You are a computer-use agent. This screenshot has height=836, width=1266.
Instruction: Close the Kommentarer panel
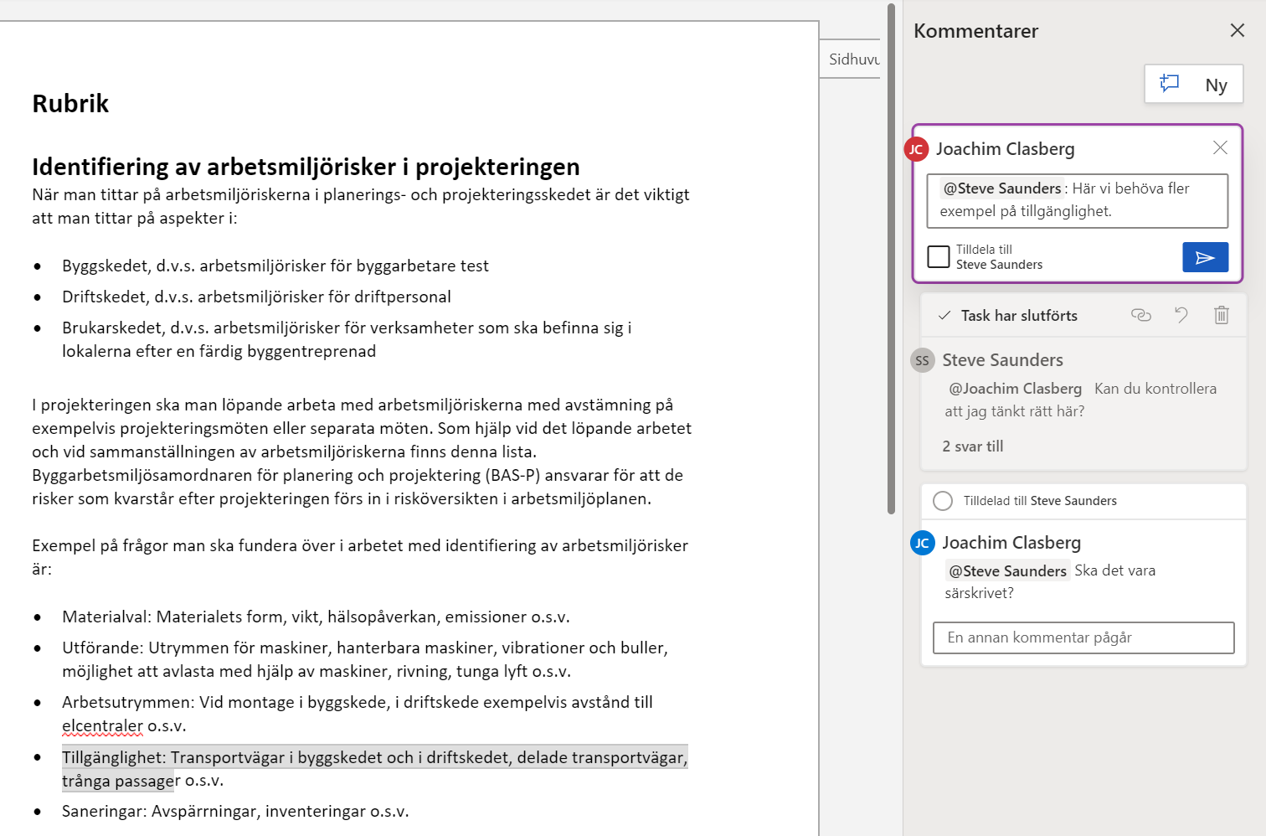click(1237, 30)
